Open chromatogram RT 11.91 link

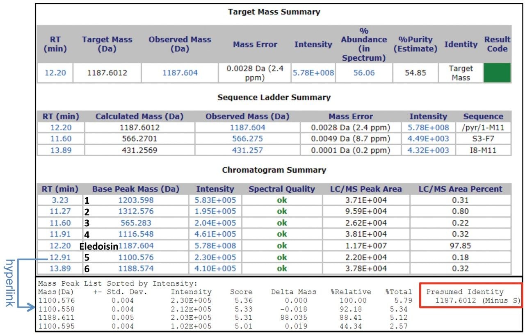click(60, 234)
